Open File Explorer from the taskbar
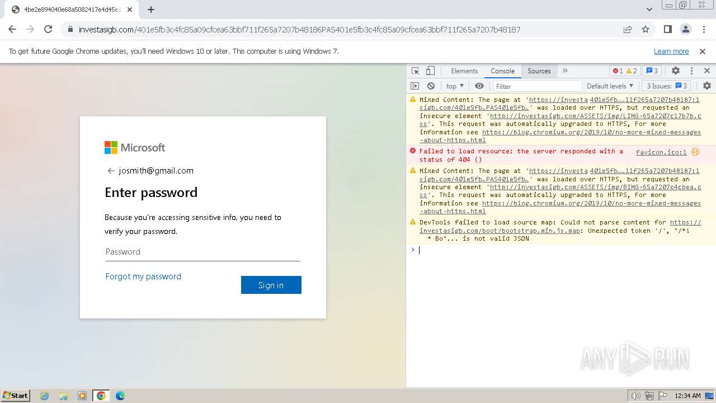 [63, 396]
